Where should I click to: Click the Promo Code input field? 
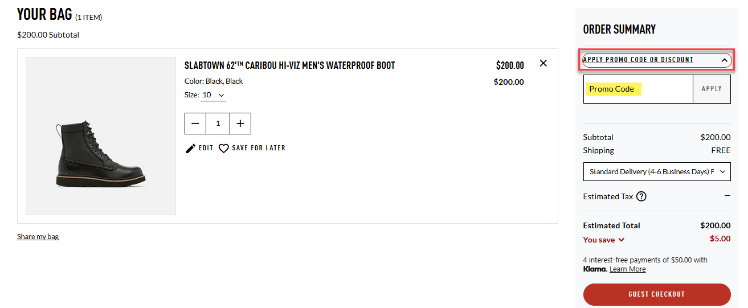[638, 89]
